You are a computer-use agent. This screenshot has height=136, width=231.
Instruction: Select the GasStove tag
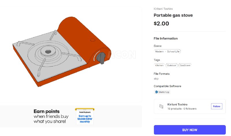pos(185,65)
